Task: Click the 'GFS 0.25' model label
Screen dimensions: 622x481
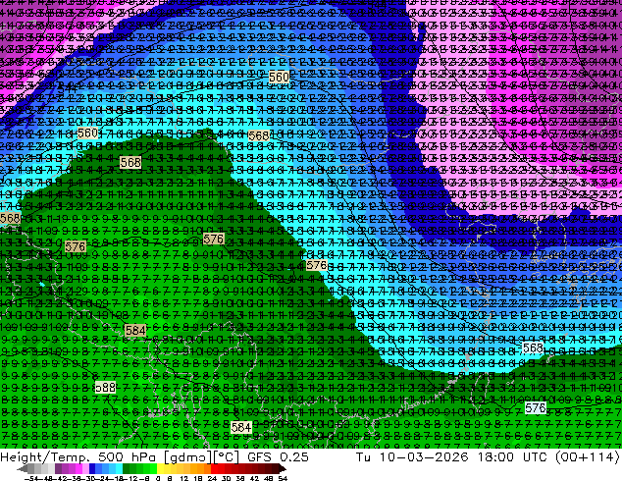Action: click(x=278, y=456)
